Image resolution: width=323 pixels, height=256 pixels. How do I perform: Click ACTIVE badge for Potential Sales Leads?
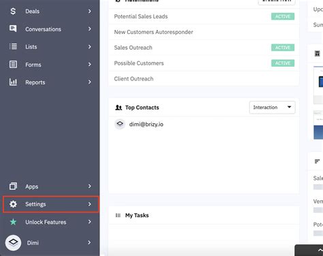[283, 16]
